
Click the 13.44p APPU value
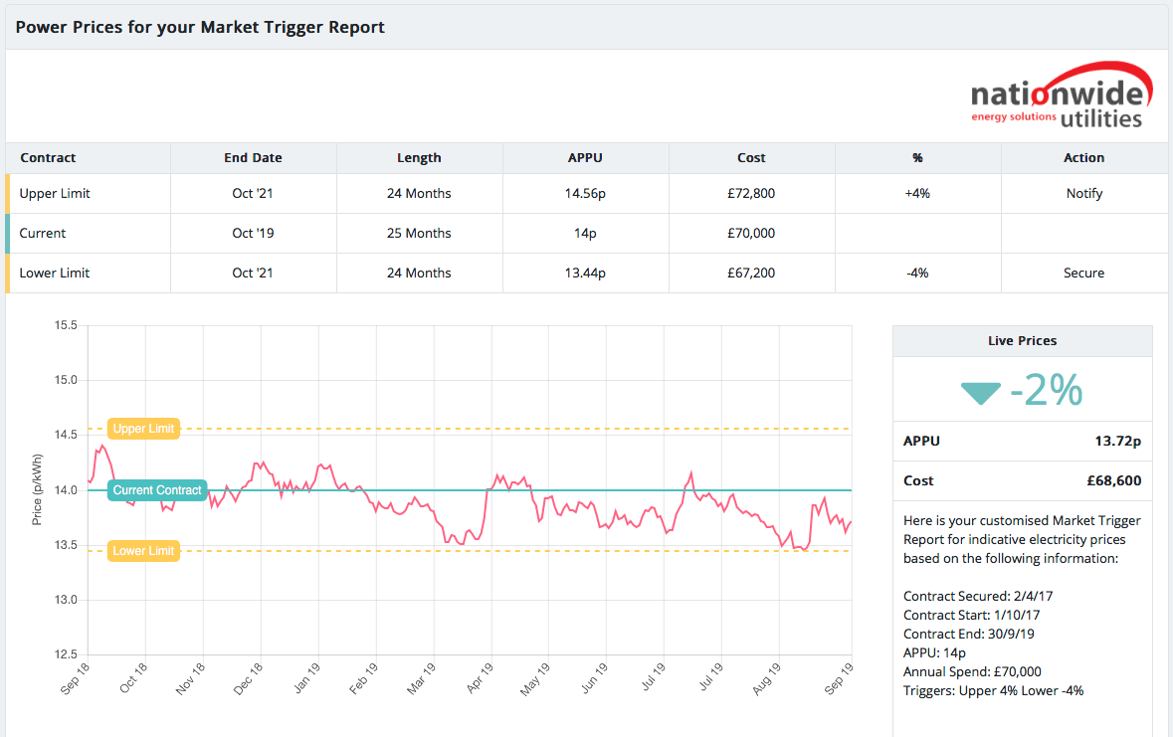point(585,274)
